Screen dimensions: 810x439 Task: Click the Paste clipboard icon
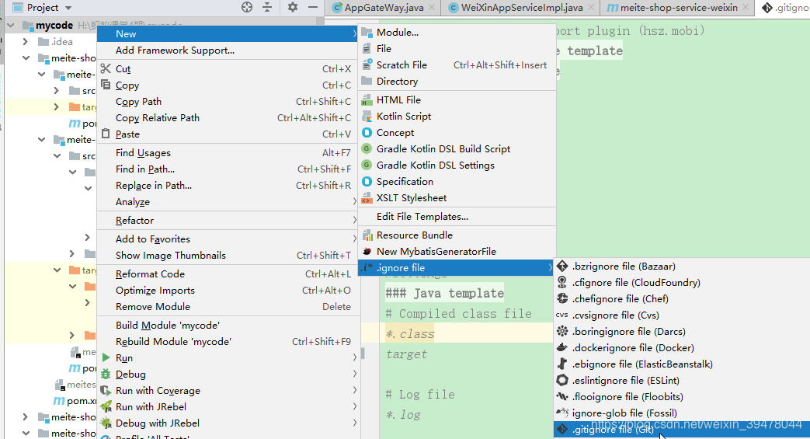point(106,134)
